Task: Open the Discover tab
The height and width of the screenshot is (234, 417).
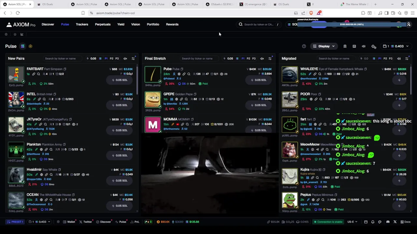Action: [48, 24]
